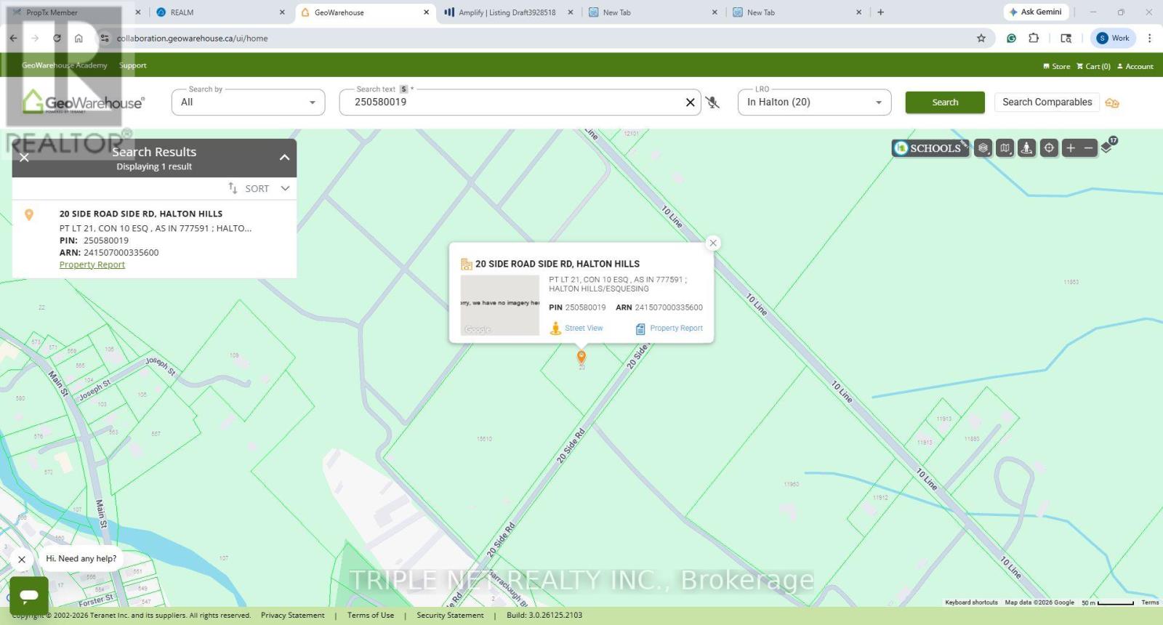Reload the page
Screen dimensions: 1163x625
57,39
